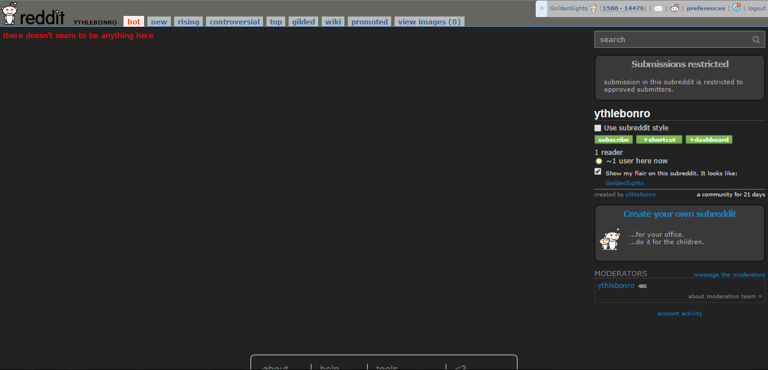This screenshot has width=768, height=370.
Task: Click the +shortcut button
Action: [x=659, y=139]
